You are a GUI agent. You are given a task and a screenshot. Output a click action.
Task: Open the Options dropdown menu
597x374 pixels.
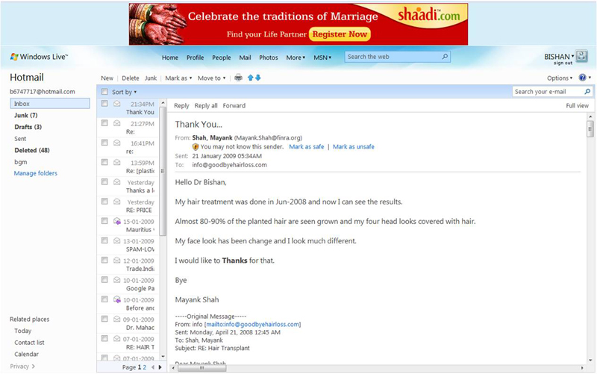tap(560, 78)
